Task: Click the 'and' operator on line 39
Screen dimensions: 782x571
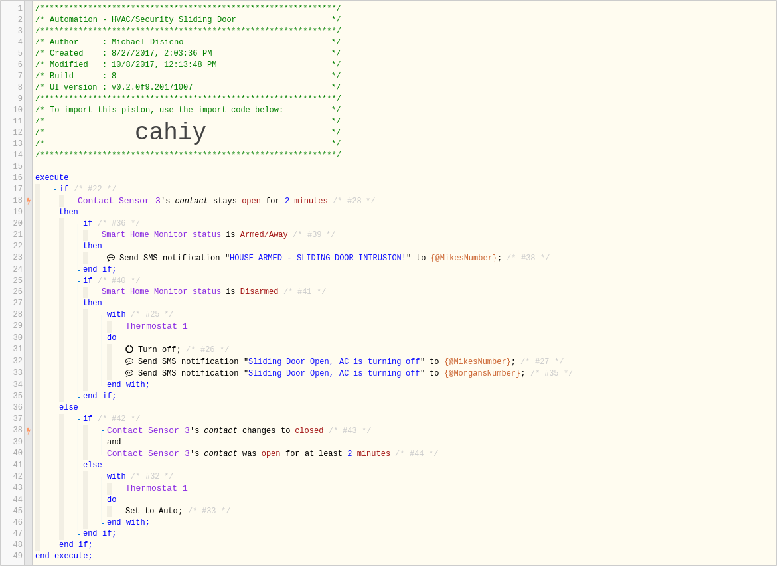Action: pyautogui.click(x=114, y=442)
